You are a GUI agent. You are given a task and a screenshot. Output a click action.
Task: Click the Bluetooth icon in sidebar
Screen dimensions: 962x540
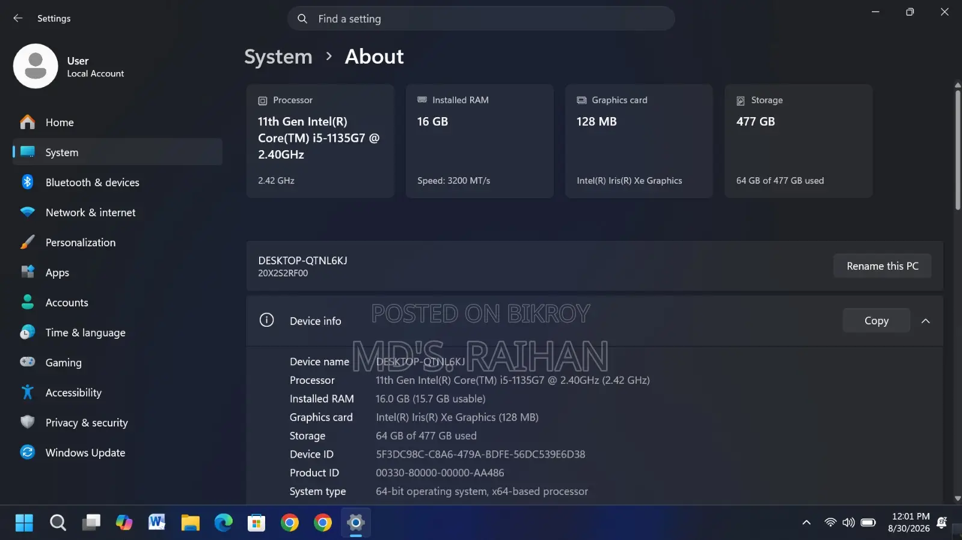[x=28, y=182]
